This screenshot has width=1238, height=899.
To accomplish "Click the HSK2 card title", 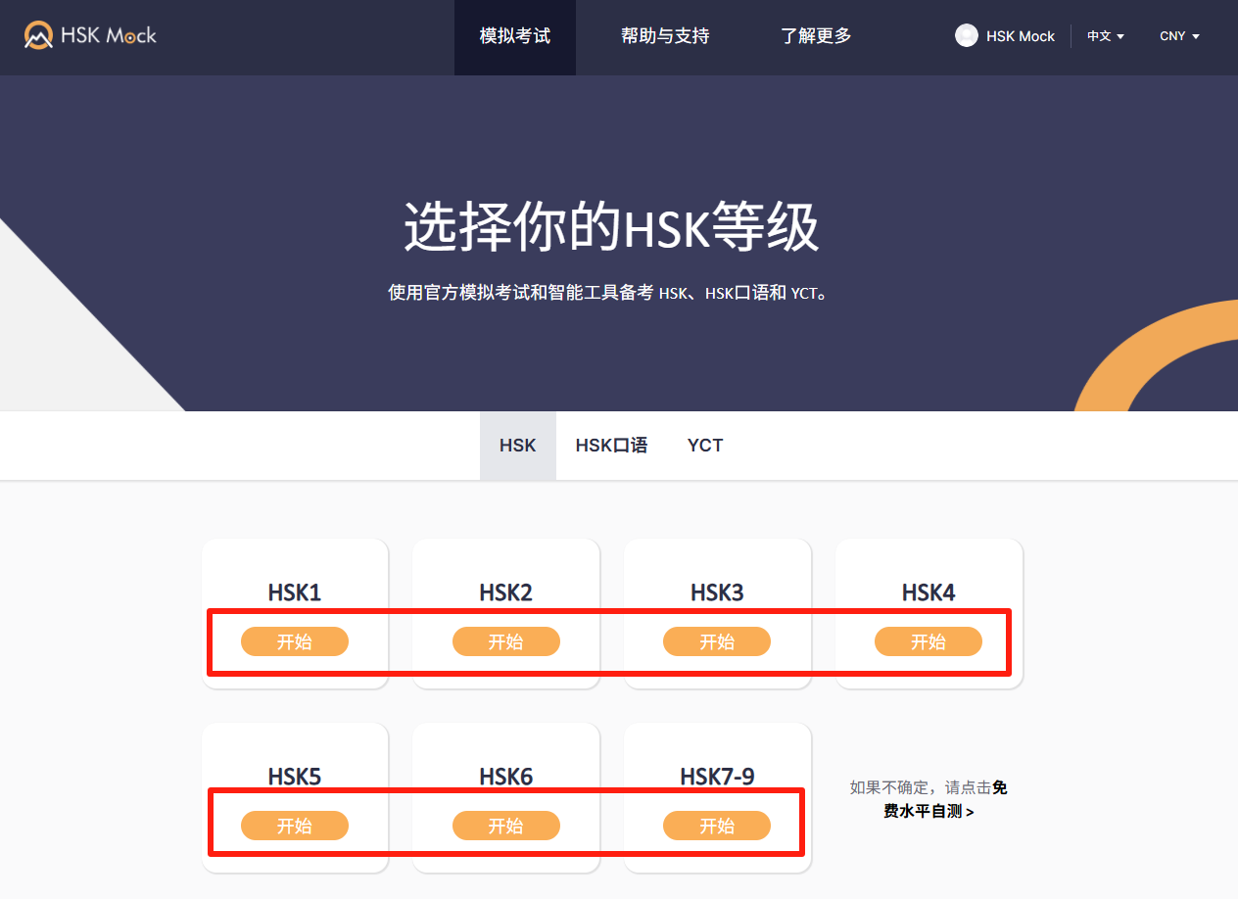I will [x=506, y=592].
